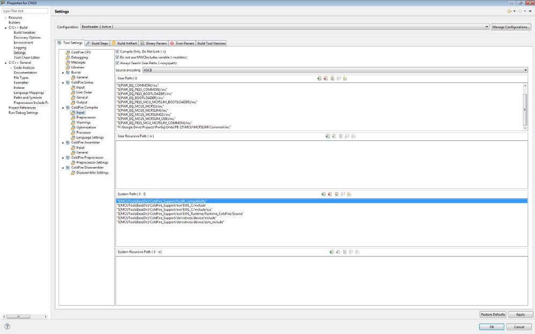This screenshot has height=334, width=535.
Task: Add a new System Path entry
Action: pyautogui.click(x=323, y=194)
